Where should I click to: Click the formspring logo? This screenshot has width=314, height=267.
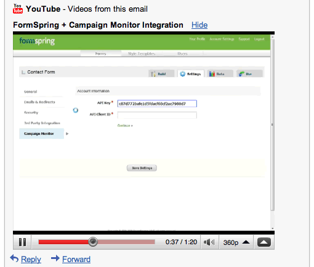[x=37, y=41]
